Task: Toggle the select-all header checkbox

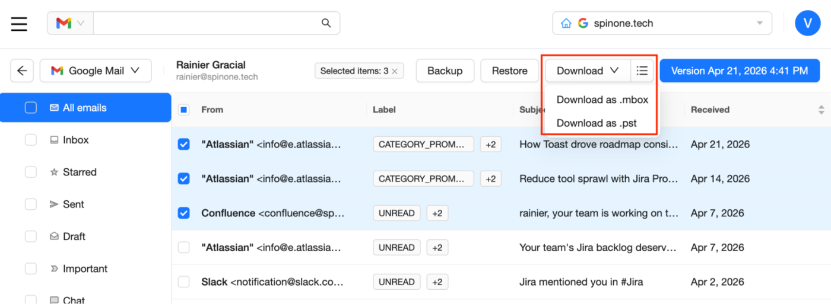Action: coord(184,110)
